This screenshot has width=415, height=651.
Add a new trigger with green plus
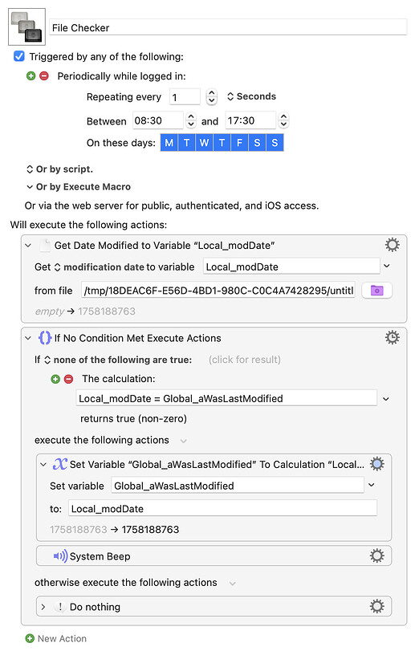tap(31, 76)
